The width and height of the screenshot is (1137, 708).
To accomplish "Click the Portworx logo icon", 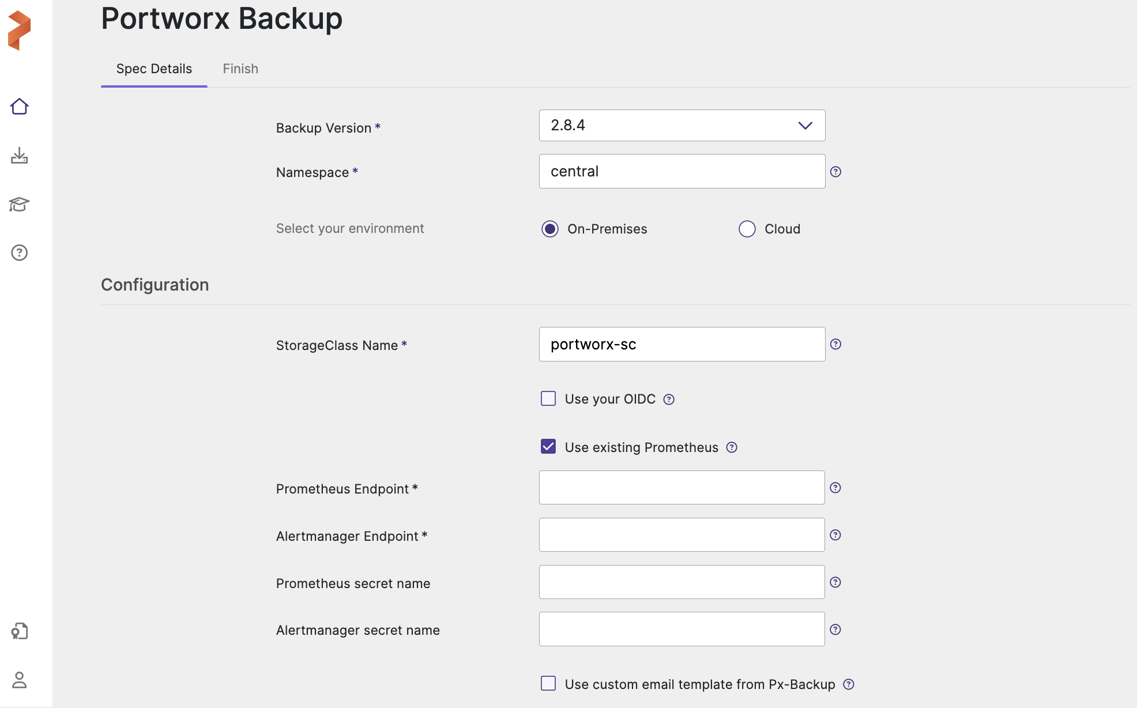I will point(19,30).
